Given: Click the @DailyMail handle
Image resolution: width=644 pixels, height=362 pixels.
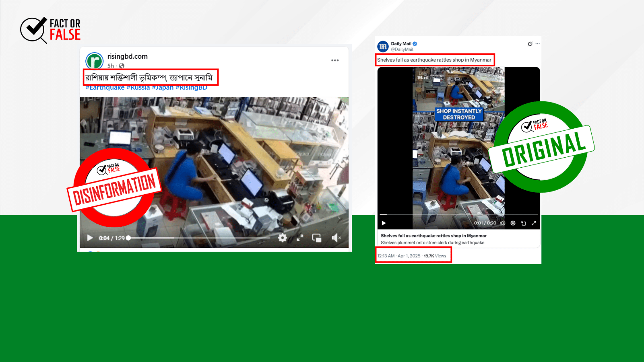Looking at the screenshot, I should click(402, 49).
